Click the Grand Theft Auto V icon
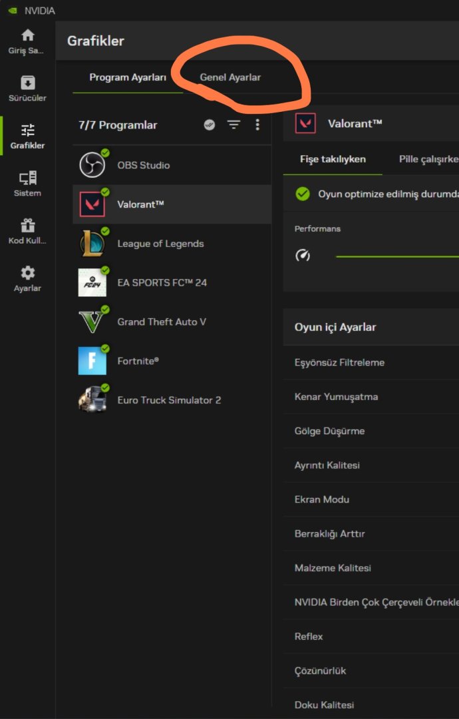Viewport: 459px width, 719px height. point(92,322)
